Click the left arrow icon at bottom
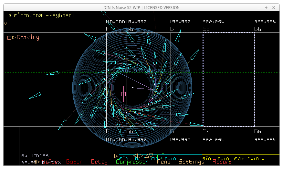Screen dimensions: 283x169 click(x=136, y=156)
